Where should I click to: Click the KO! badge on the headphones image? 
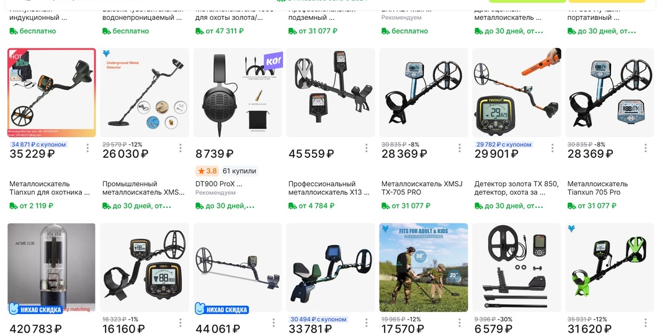point(273,61)
